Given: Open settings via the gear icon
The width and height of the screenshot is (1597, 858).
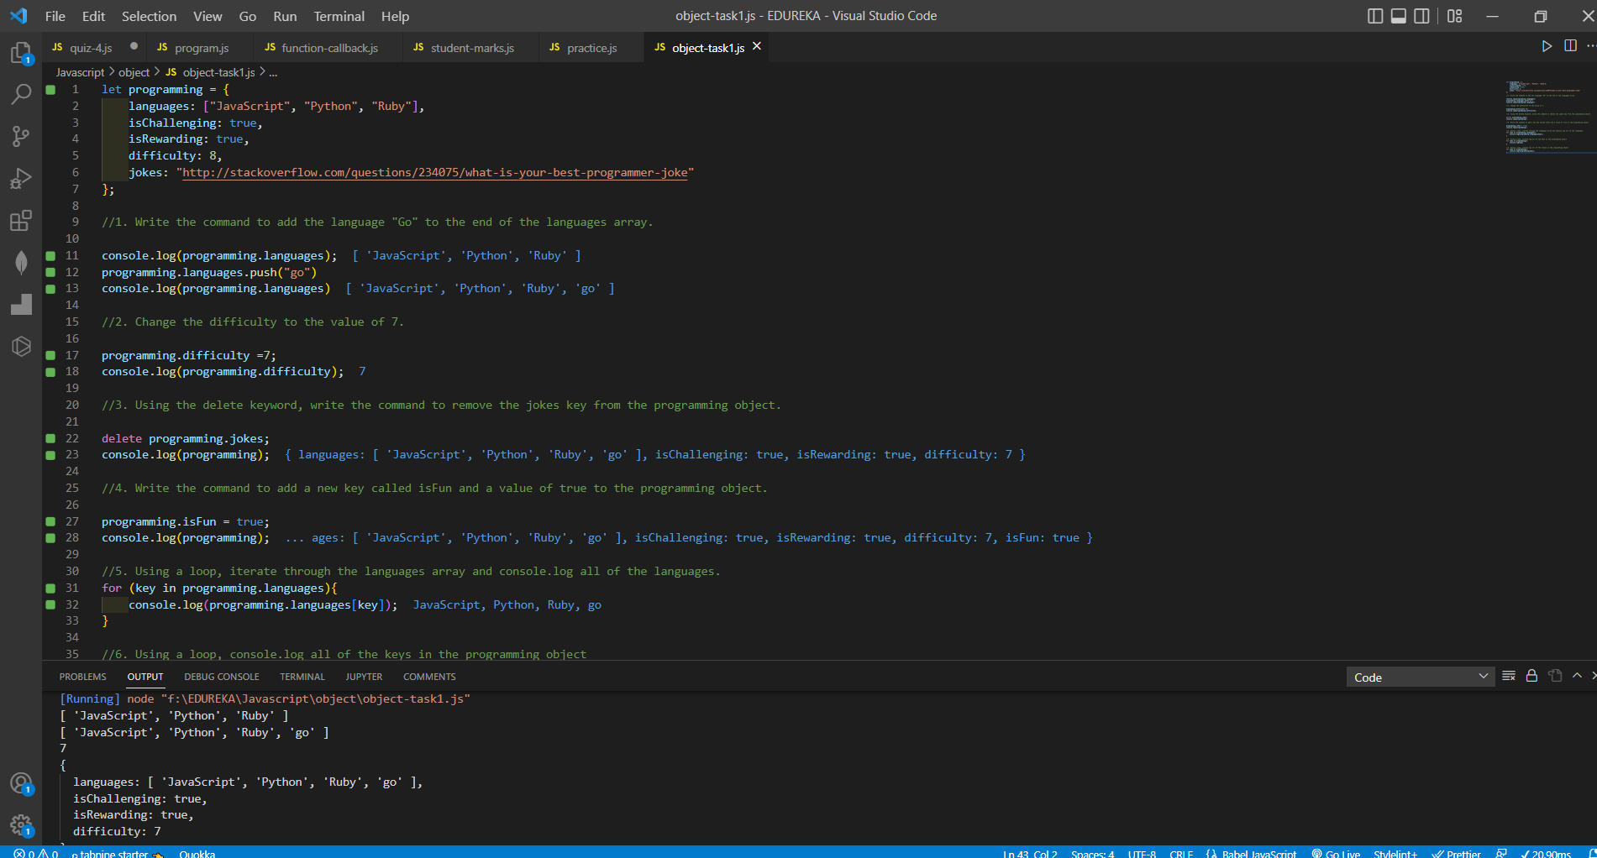Looking at the screenshot, I should [x=21, y=825].
